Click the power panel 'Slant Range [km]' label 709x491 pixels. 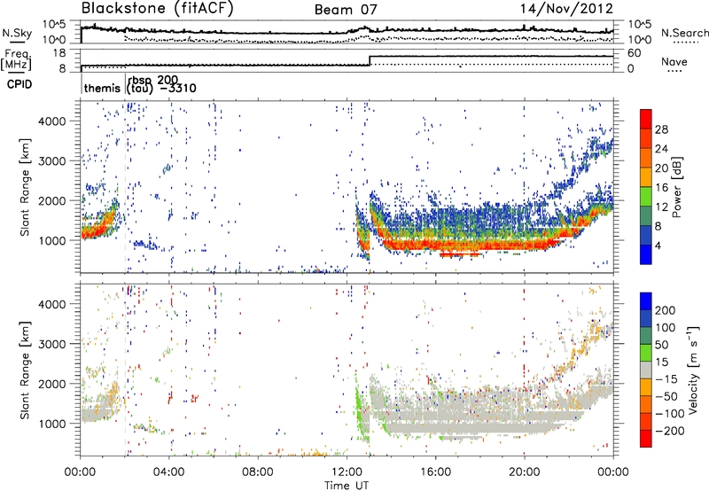[26, 187]
